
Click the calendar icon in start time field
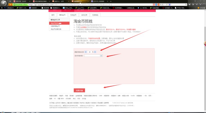101,56
